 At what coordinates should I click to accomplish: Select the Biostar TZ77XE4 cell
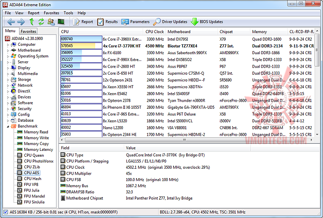click(182, 46)
